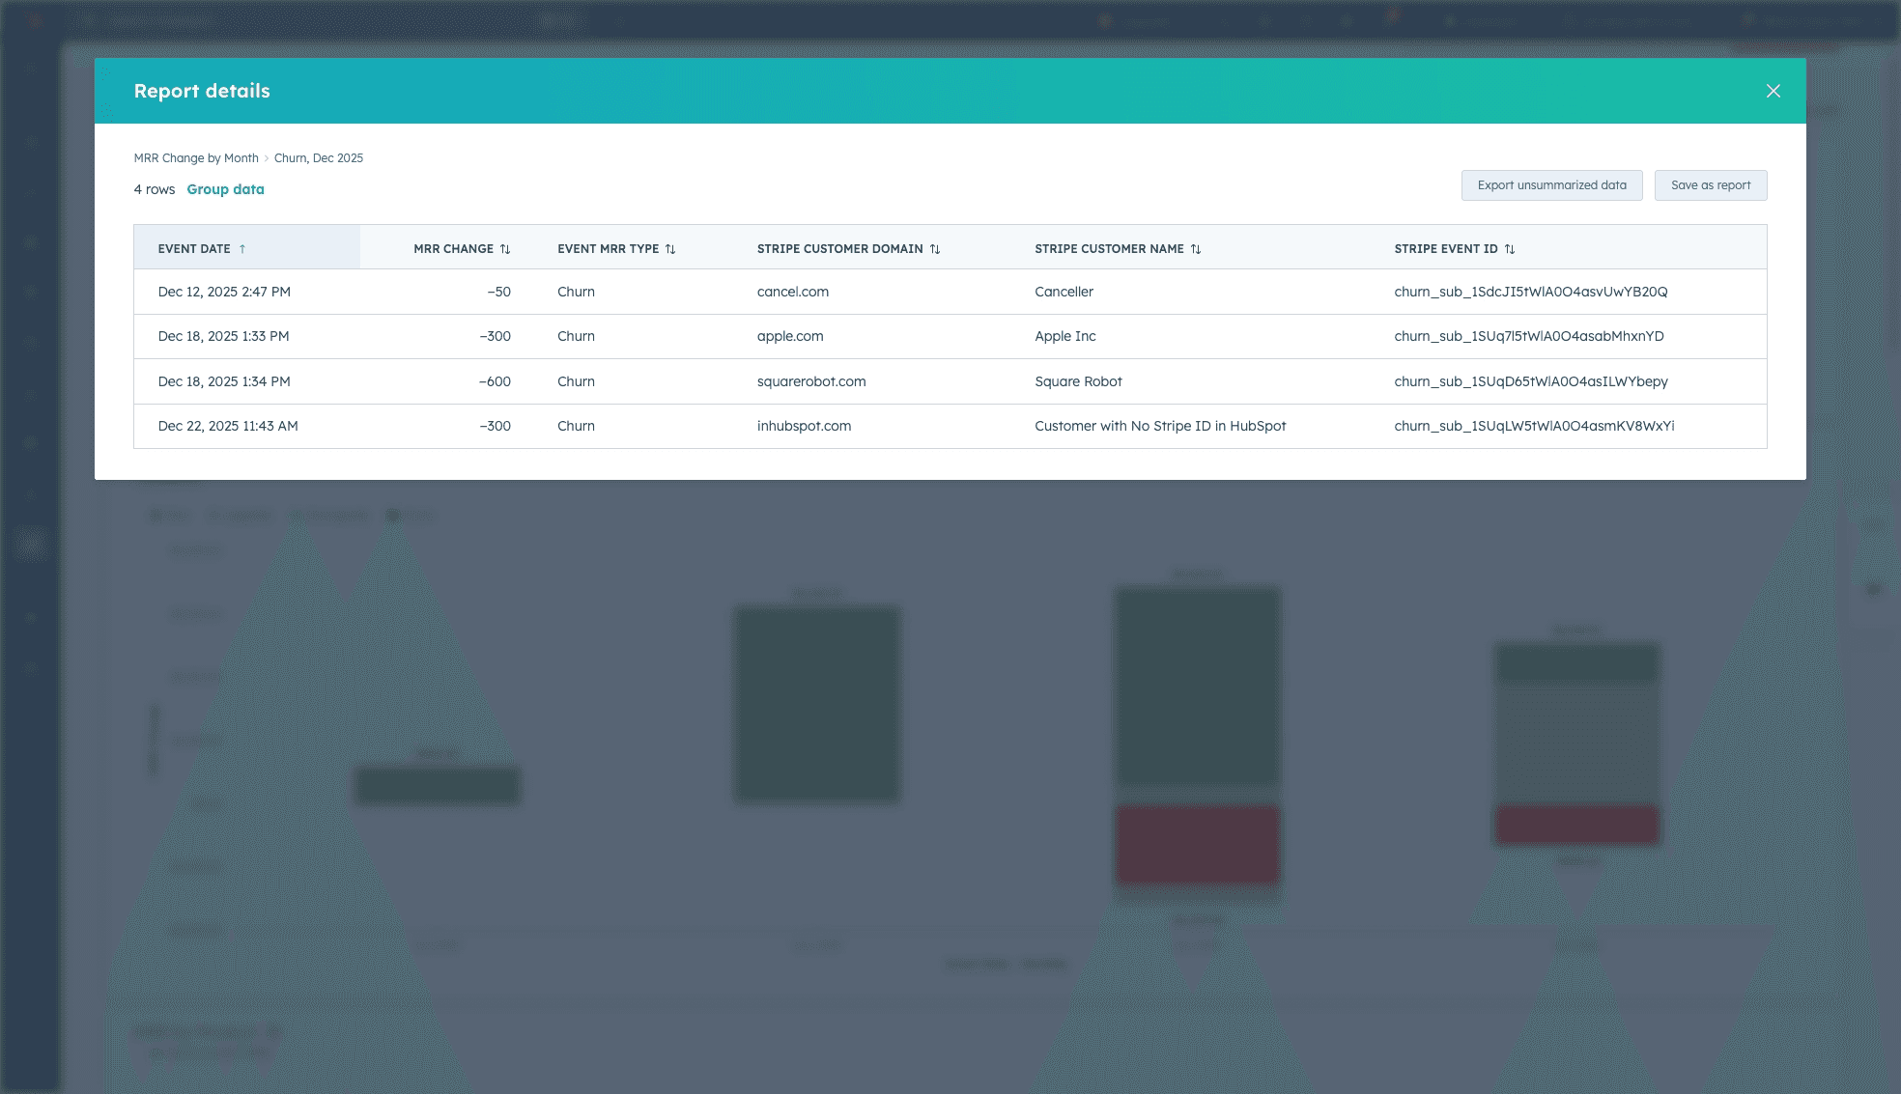1901x1094 pixels.
Task: Click sort icon beside Event MRR Type
Action: click(670, 249)
